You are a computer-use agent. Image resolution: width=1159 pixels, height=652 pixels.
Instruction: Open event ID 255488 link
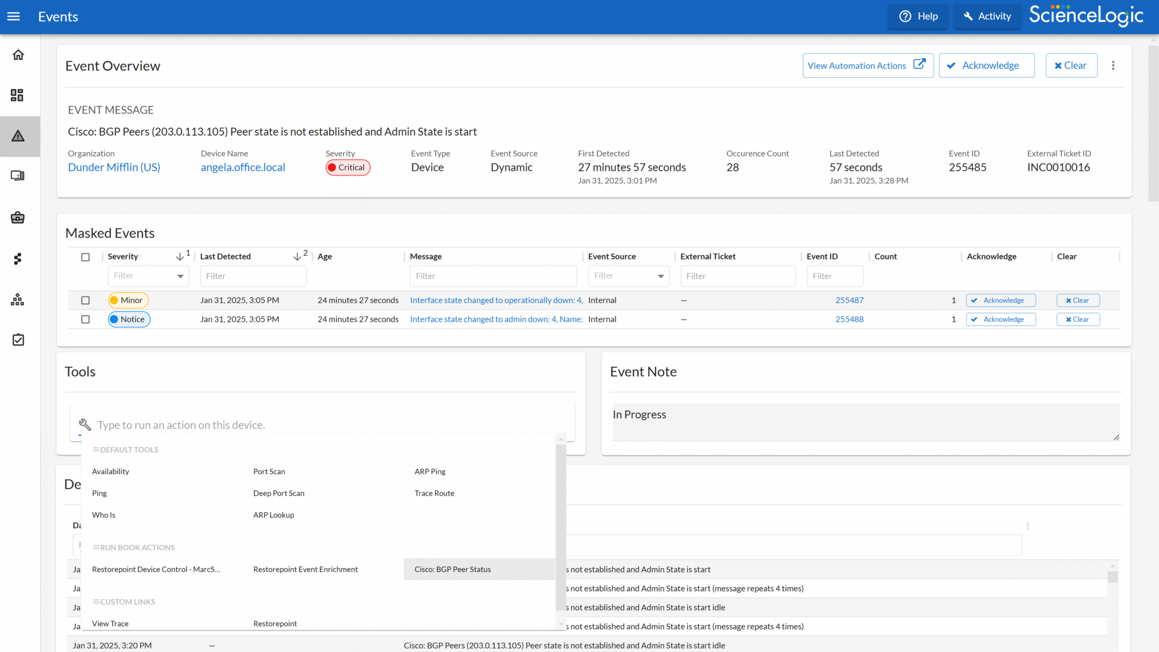point(849,319)
